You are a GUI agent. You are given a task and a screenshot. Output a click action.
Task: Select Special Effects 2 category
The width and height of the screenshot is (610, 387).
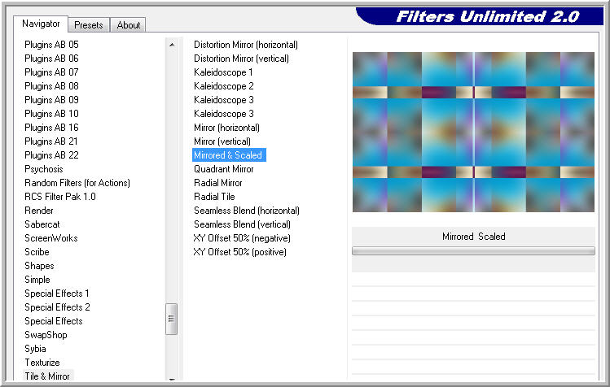coord(57,307)
